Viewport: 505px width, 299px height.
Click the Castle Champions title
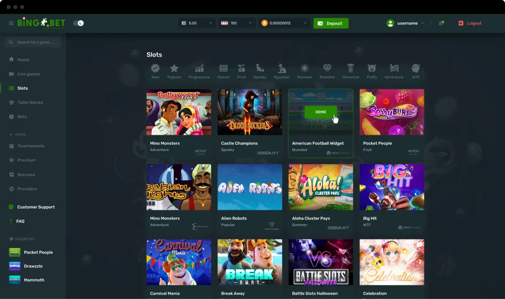[x=239, y=143]
